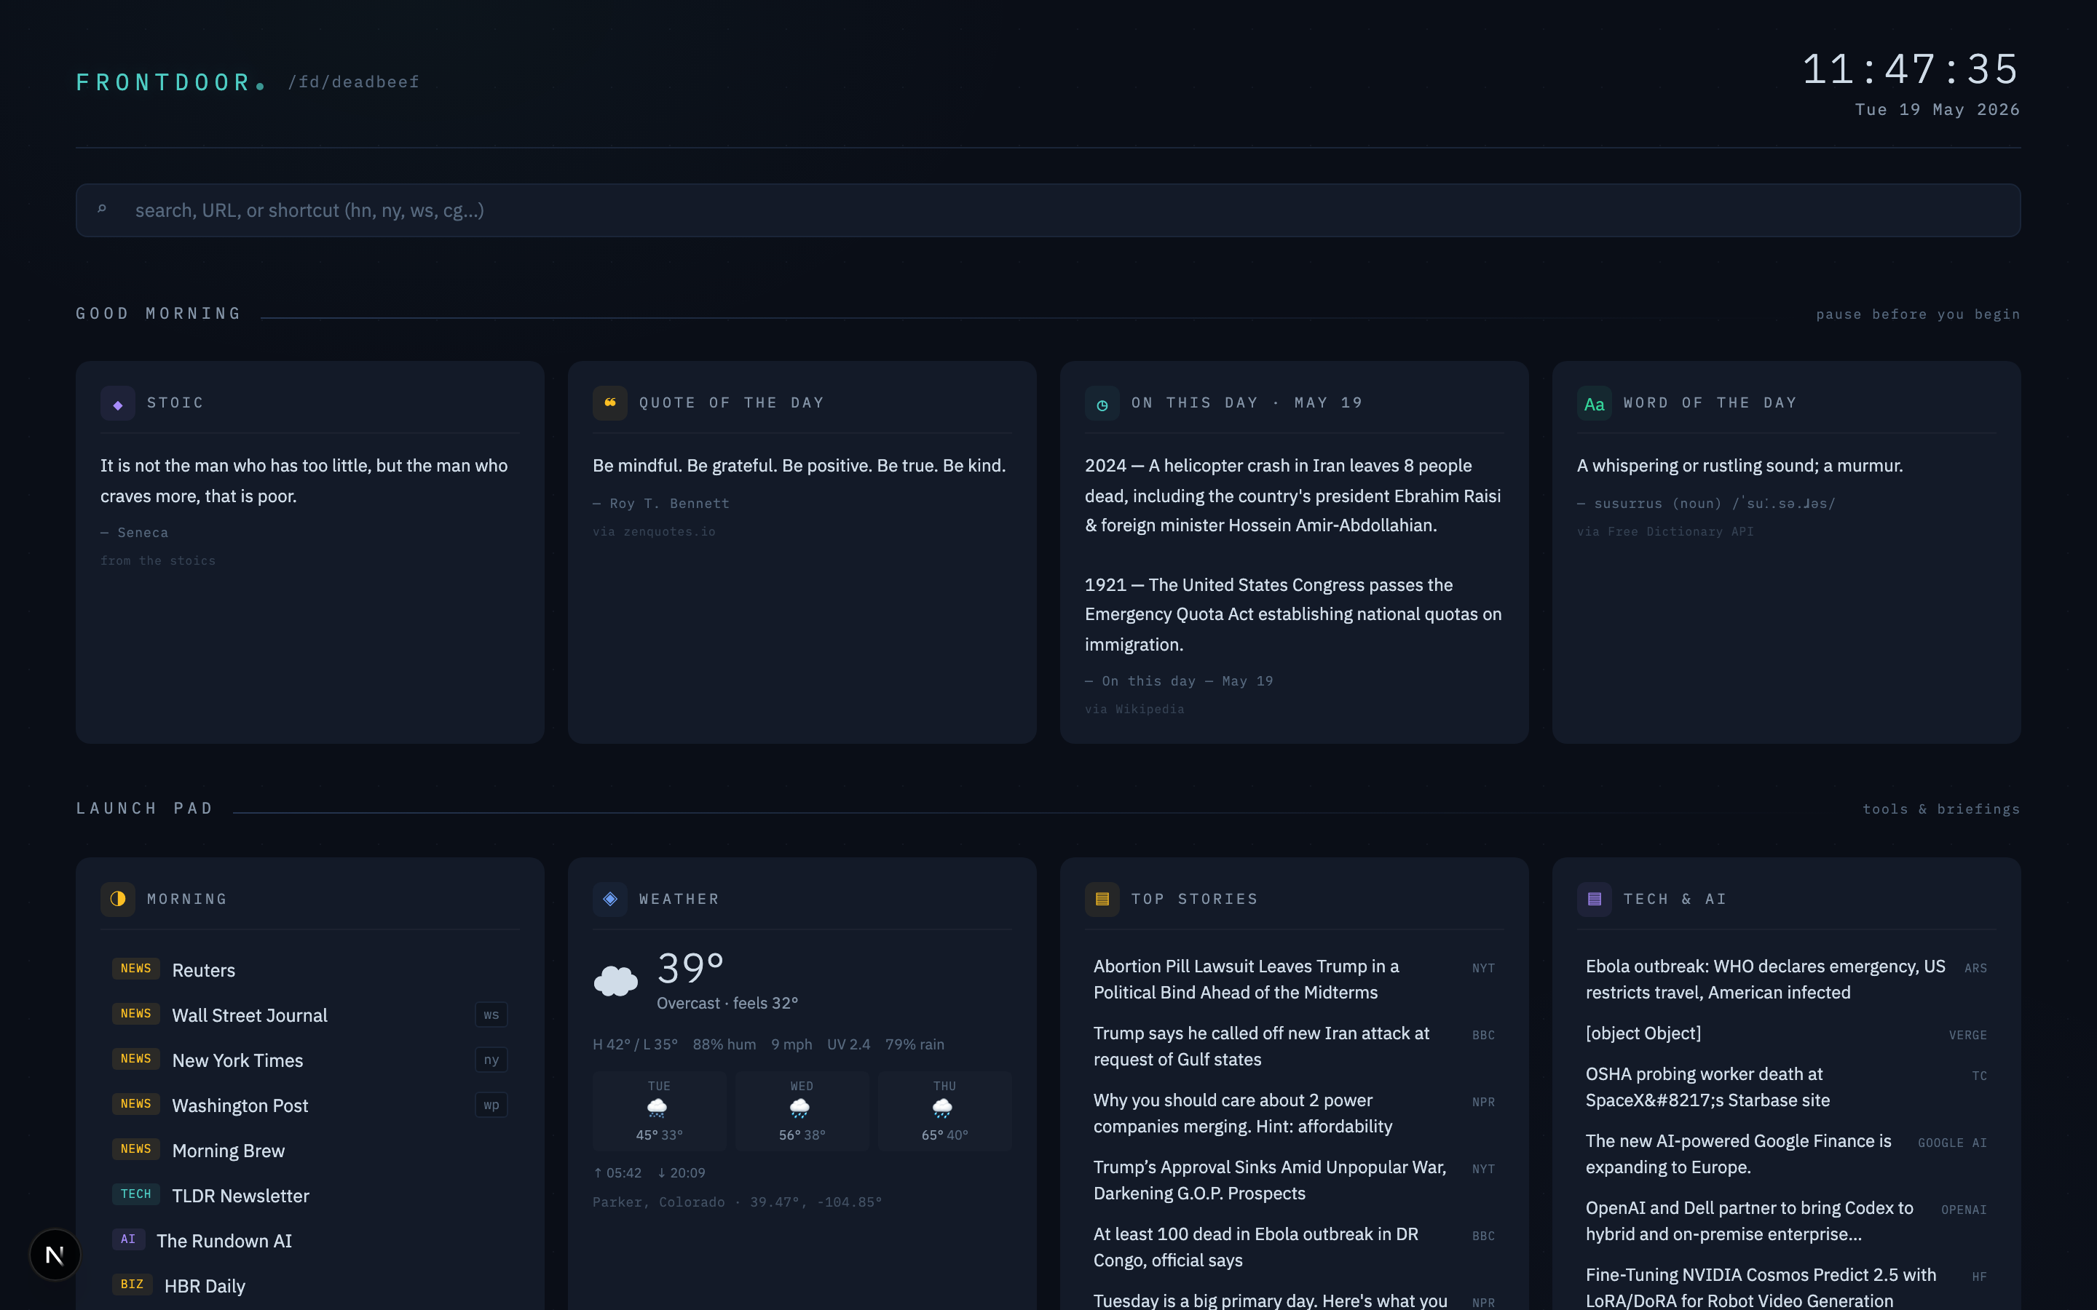The width and height of the screenshot is (2097, 1310).
Task: Open the [object Object] Verge item
Action: 1786,1033
